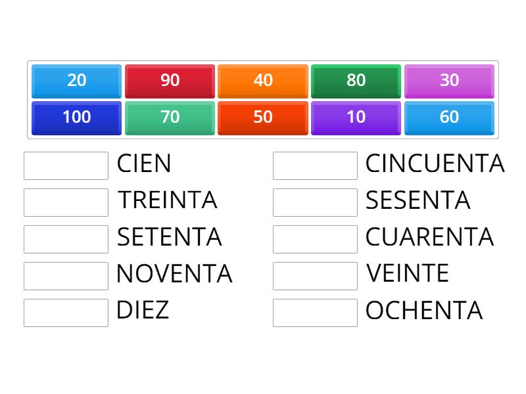Click the empty box next to VEINTE

pyautogui.click(x=315, y=276)
